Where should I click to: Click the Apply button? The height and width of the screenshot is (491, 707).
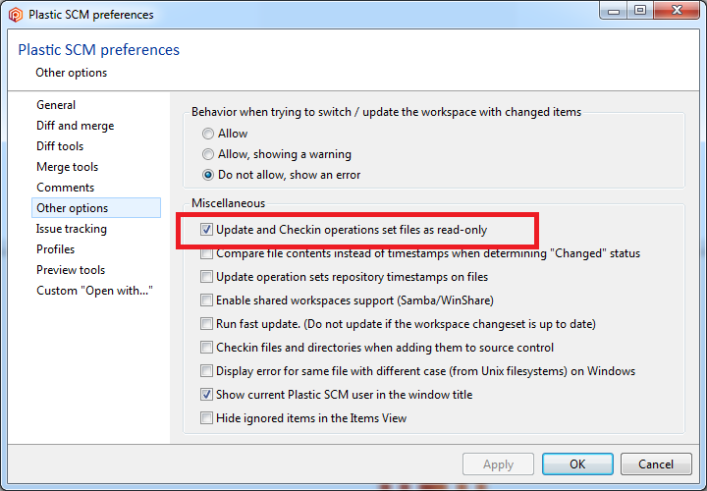(498, 464)
